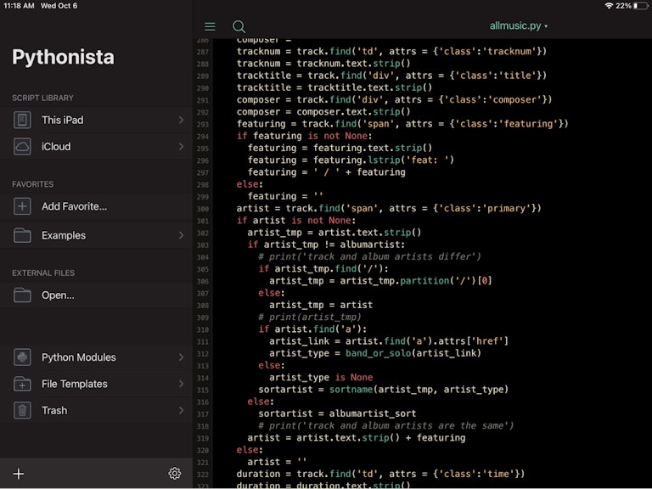Click the EXTERNAL FILES section header
Viewport: 652px width, 489px height.
(43, 273)
